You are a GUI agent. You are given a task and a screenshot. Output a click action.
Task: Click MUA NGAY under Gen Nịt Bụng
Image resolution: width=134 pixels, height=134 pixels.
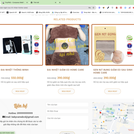point(113,91)
